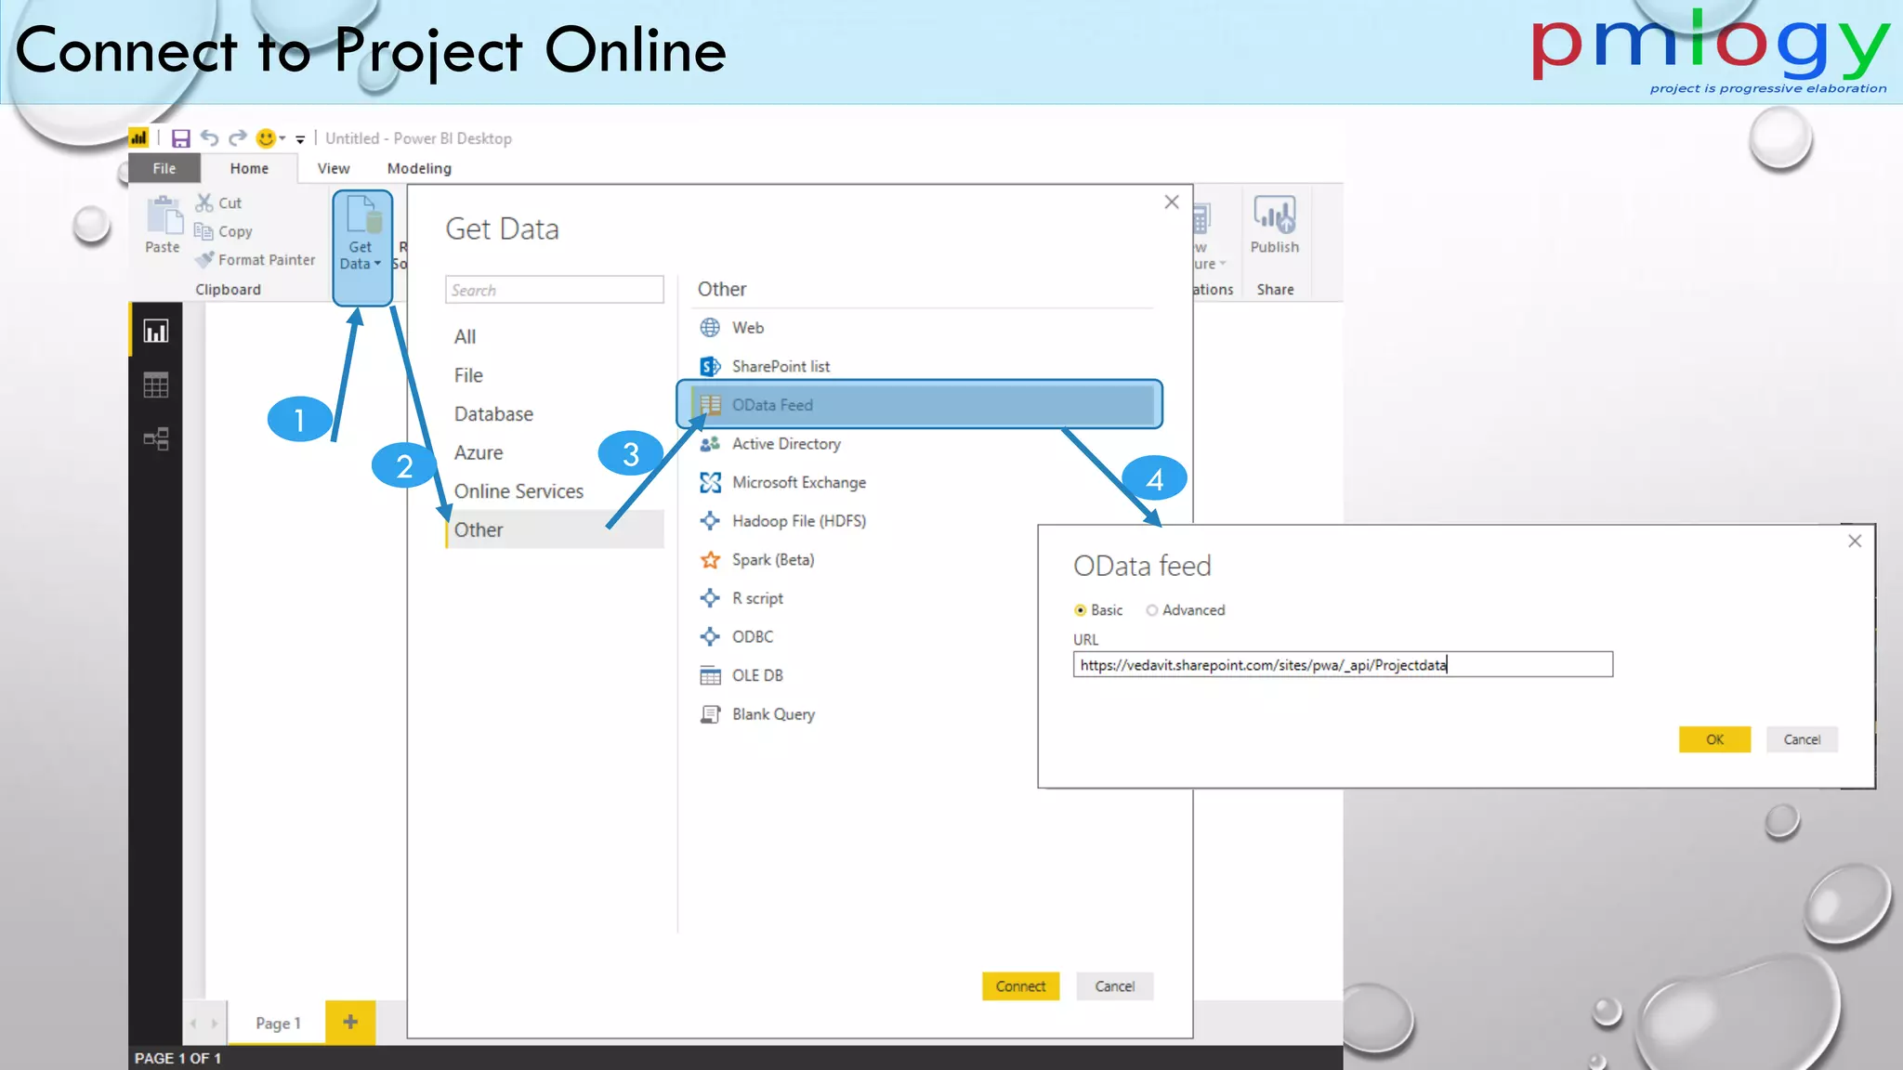This screenshot has width=1903, height=1070.
Task: Click the OData feed URL field
Action: tap(1343, 665)
